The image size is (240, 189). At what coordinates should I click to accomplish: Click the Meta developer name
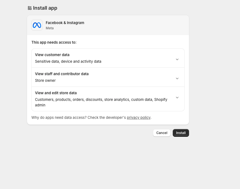(x=50, y=28)
